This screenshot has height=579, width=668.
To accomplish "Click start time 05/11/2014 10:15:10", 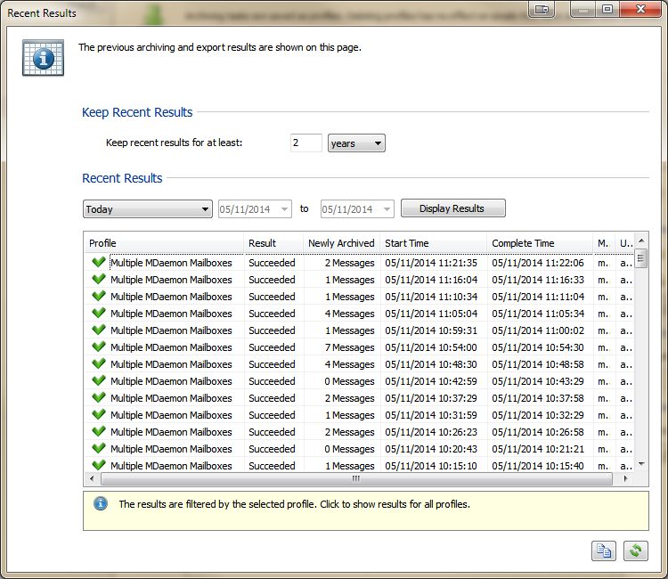I will [x=431, y=466].
